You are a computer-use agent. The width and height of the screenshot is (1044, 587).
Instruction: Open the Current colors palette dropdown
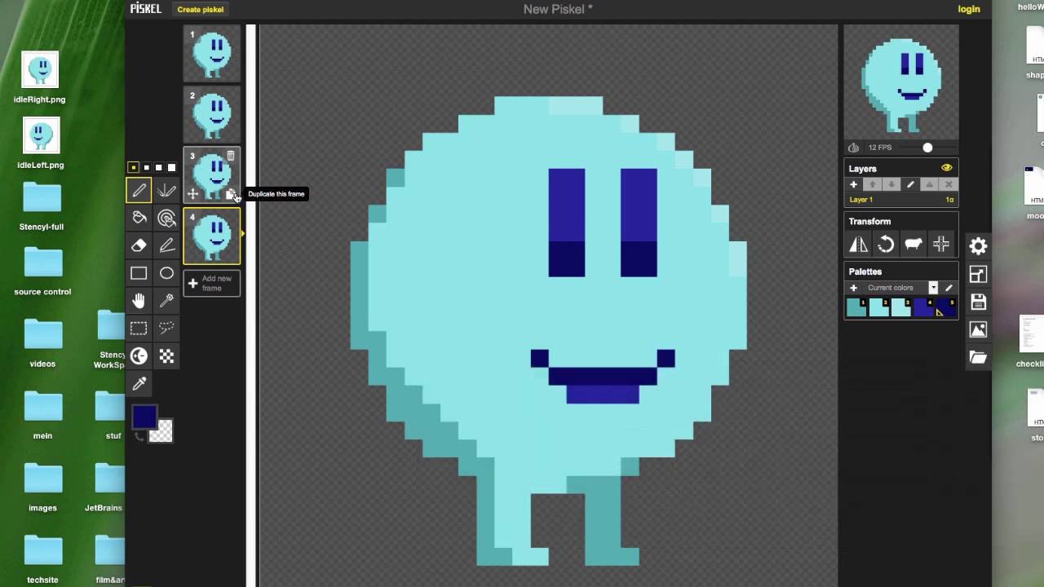point(933,288)
